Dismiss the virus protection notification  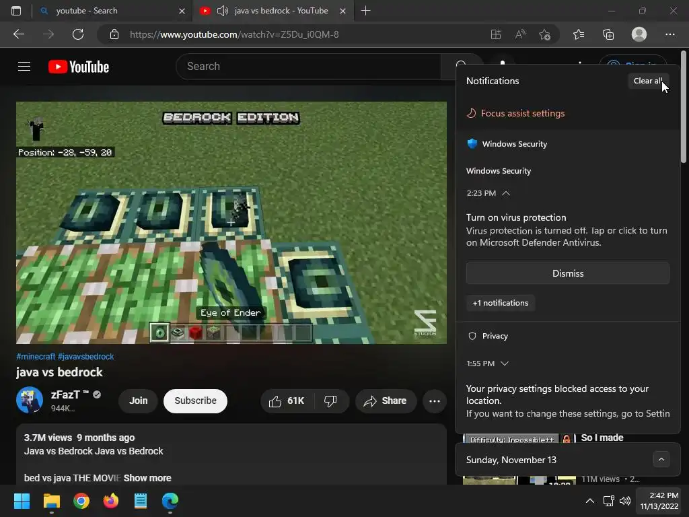tap(568, 273)
